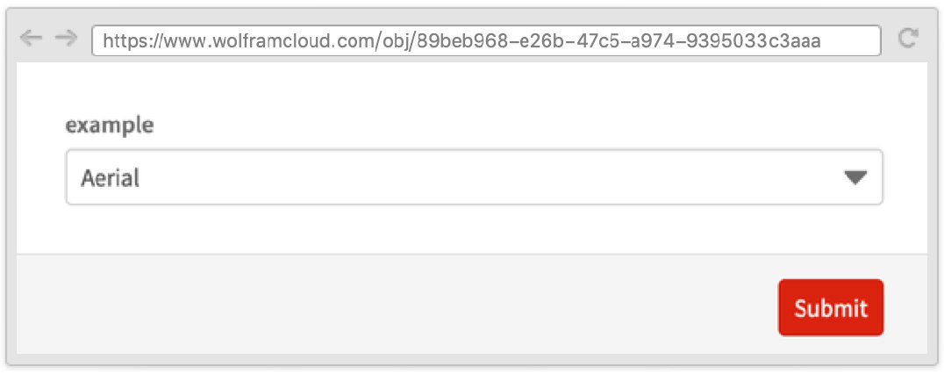Image resolution: width=944 pixels, height=374 pixels.
Task: Open the example dropdown menu
Action: pyautogui.click(x=474, y=177)
